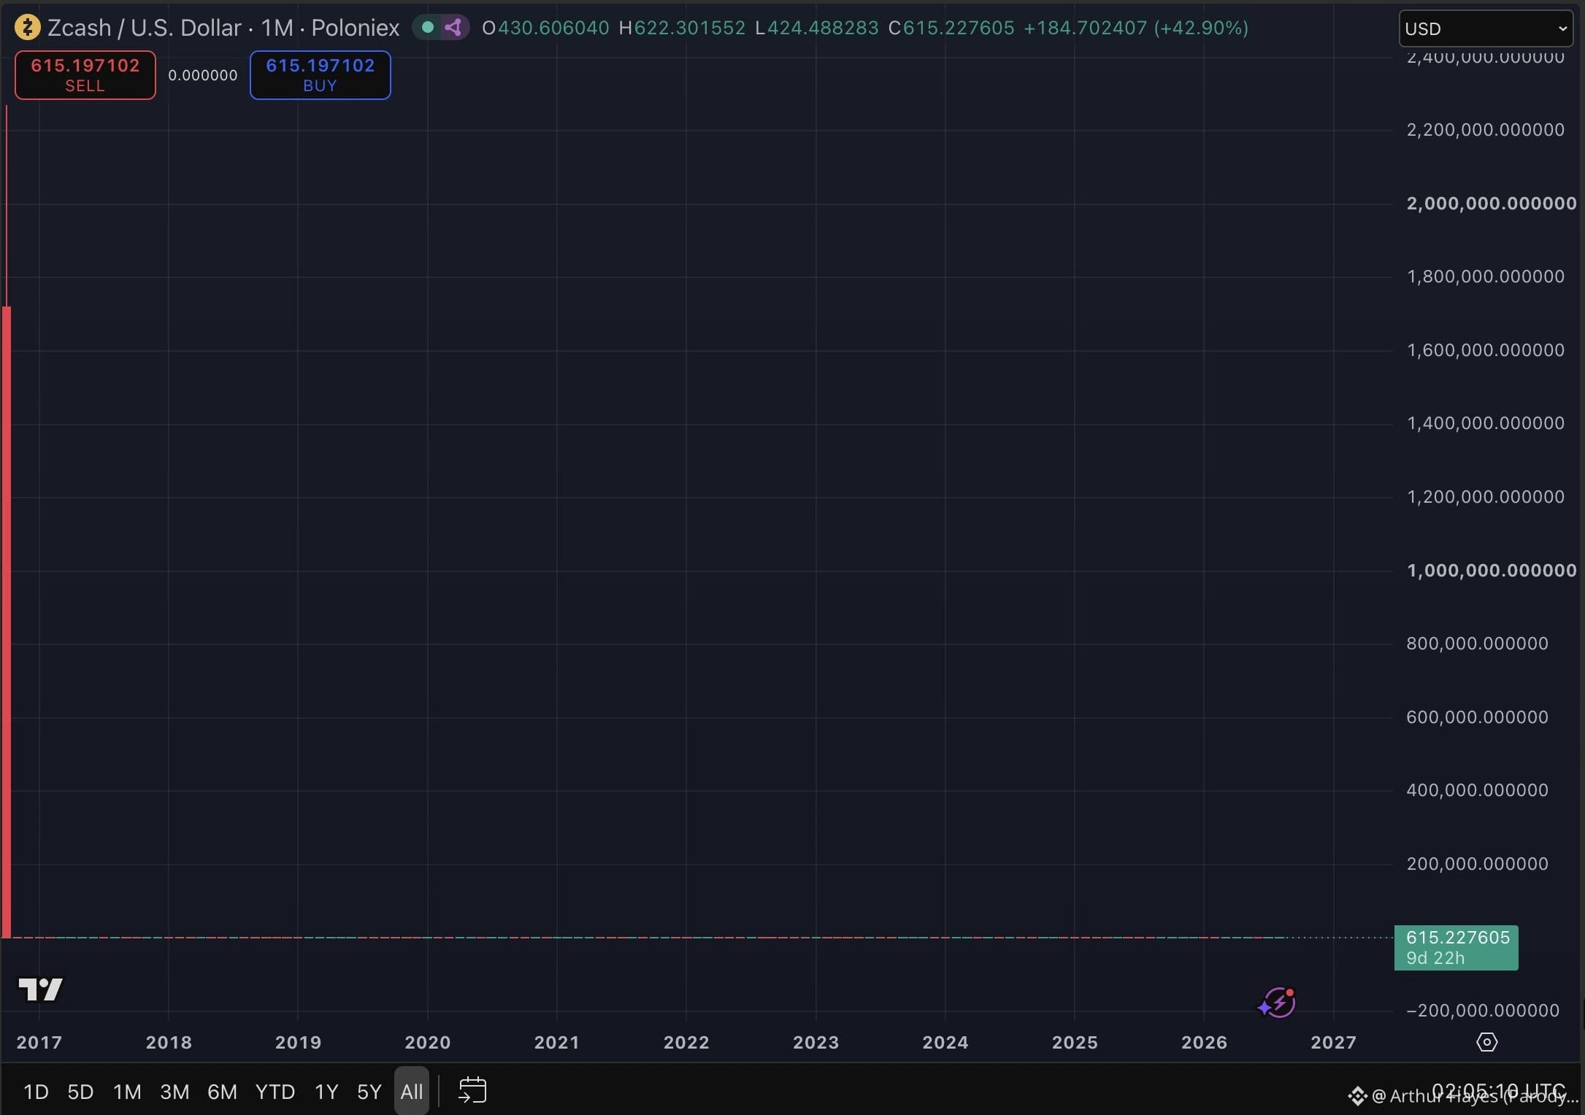Viewport: 1585px width, 1115px height.
Task: Select the 5D time range
Action: coord(80,1092)
